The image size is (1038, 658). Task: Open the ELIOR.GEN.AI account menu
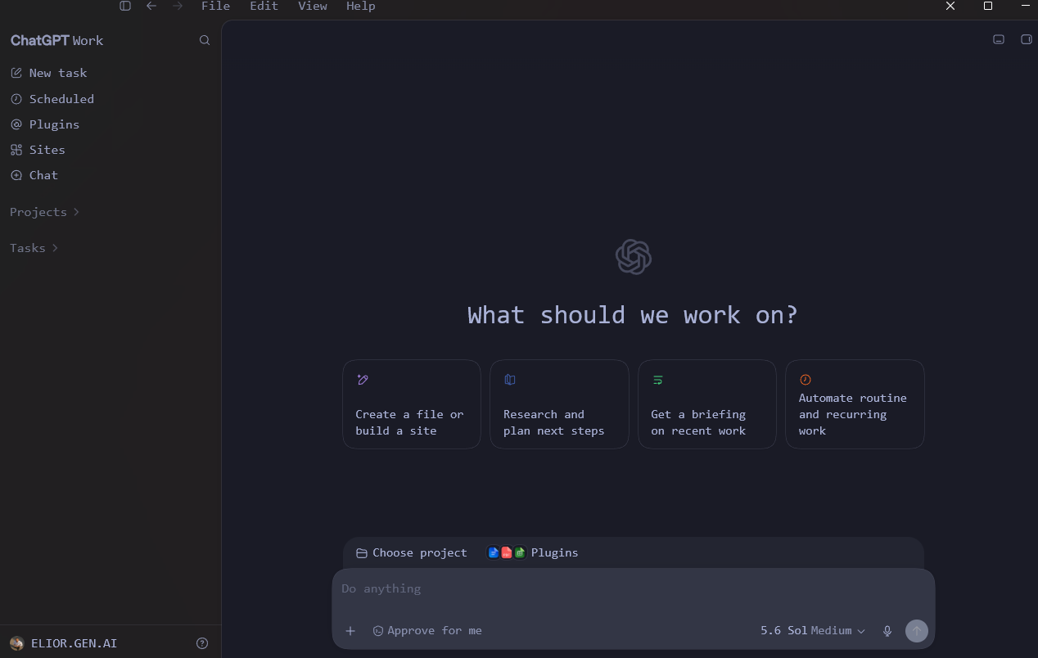[x=64, y=643]
